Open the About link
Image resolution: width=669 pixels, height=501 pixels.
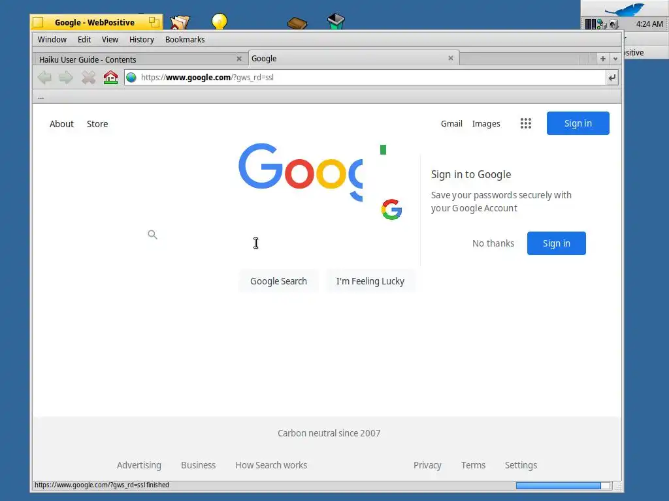[61, 124]
